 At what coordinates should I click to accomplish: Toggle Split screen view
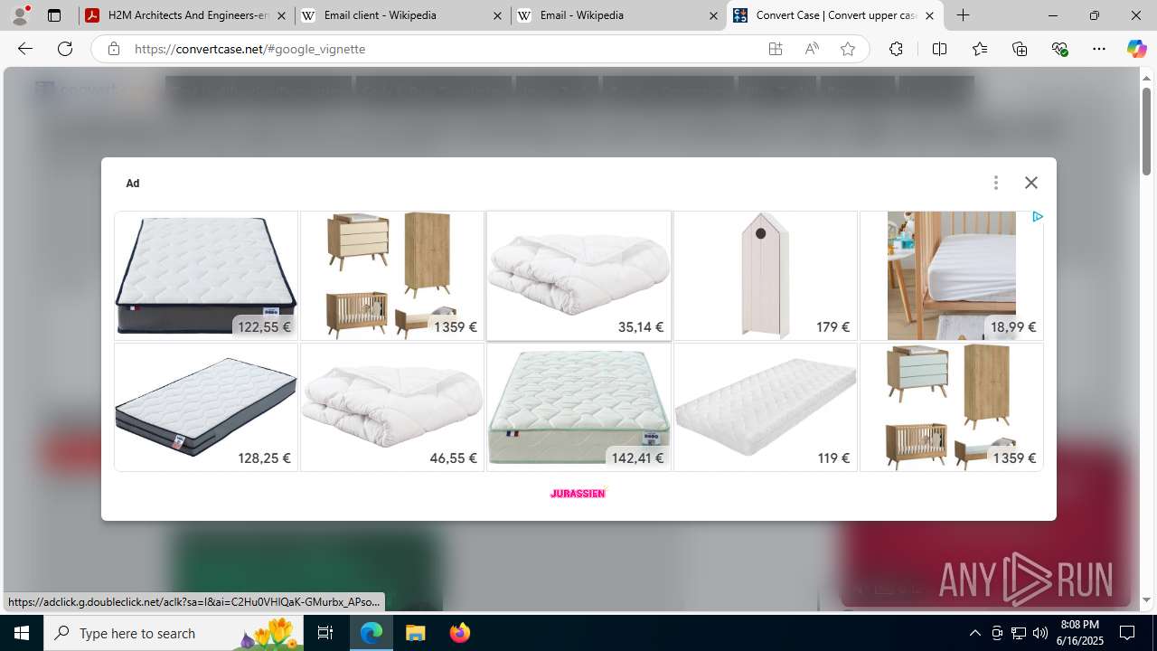pos(939,49)
